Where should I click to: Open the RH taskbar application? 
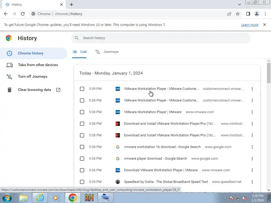tap(89, 198)
